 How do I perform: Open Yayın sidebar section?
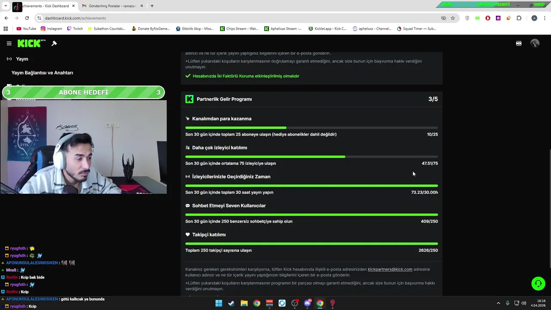(18, 59)
